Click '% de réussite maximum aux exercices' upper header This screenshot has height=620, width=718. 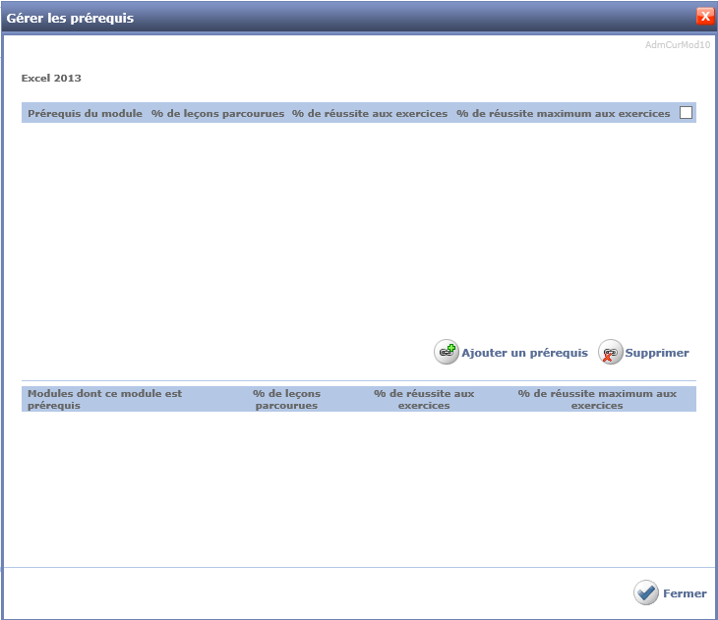point(563,114)
